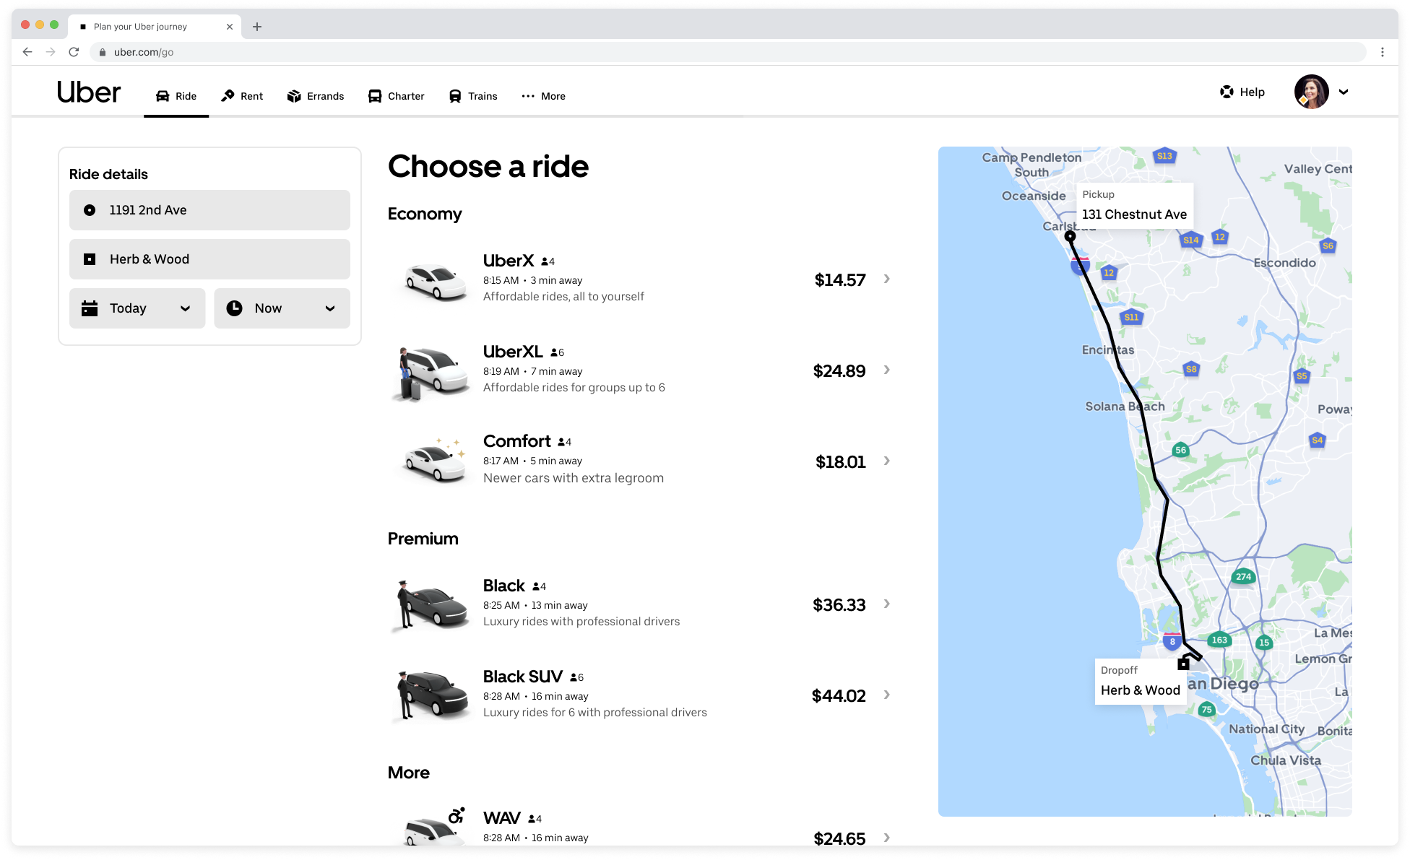Click the clock icon
Image resolution: width=1410 pixels, height=860 pixels.
click(x=234, y=308)
